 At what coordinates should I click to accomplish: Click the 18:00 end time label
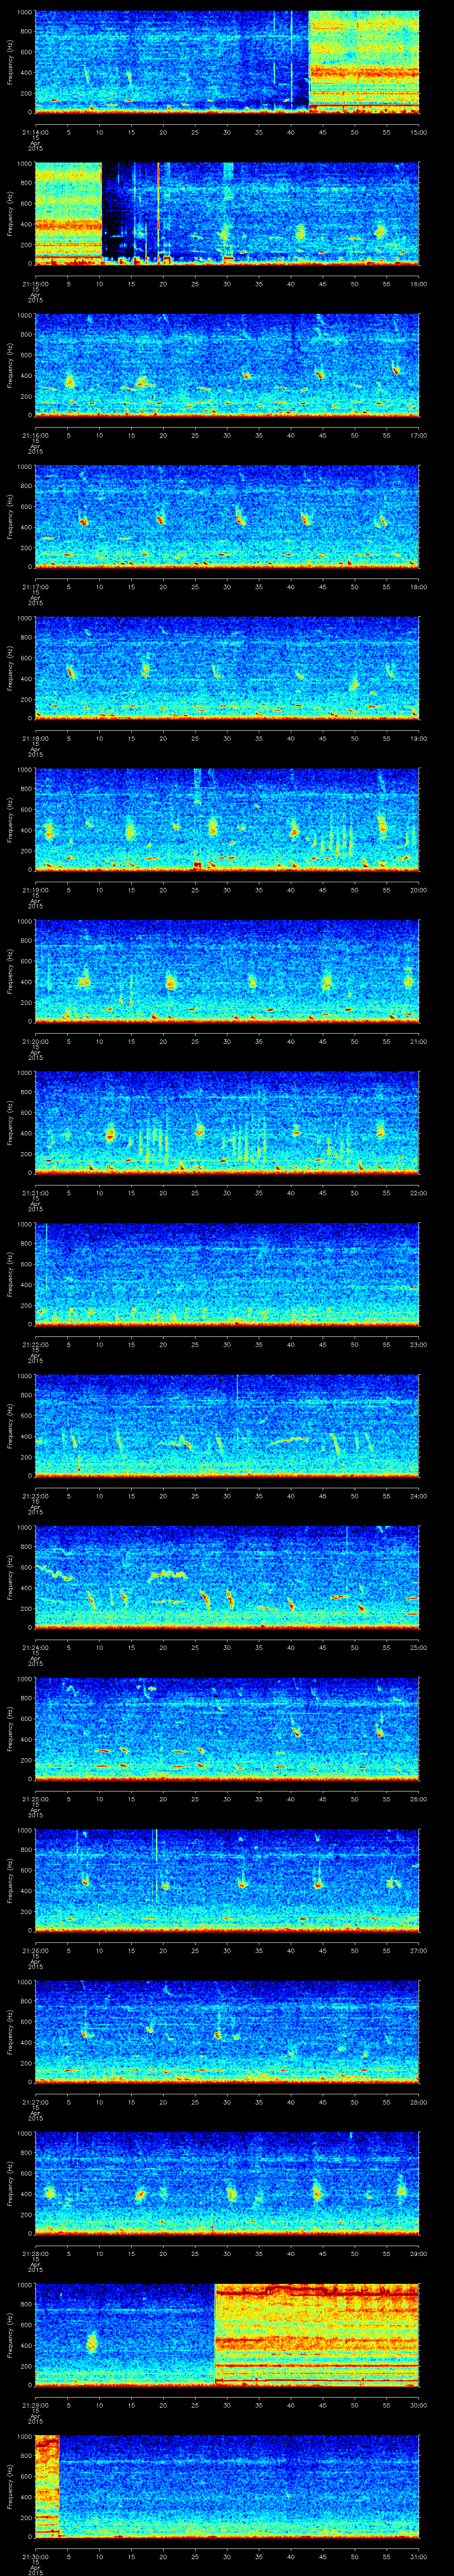tap(419, 586)
